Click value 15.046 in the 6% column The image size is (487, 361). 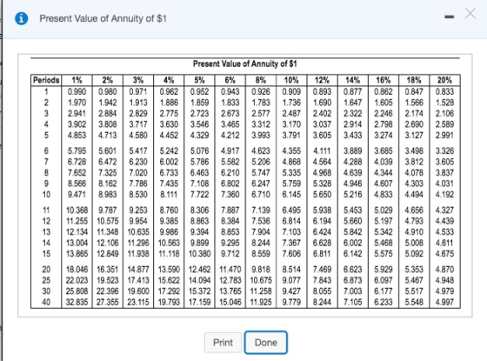pyautogui.click(x=230, y=302)
